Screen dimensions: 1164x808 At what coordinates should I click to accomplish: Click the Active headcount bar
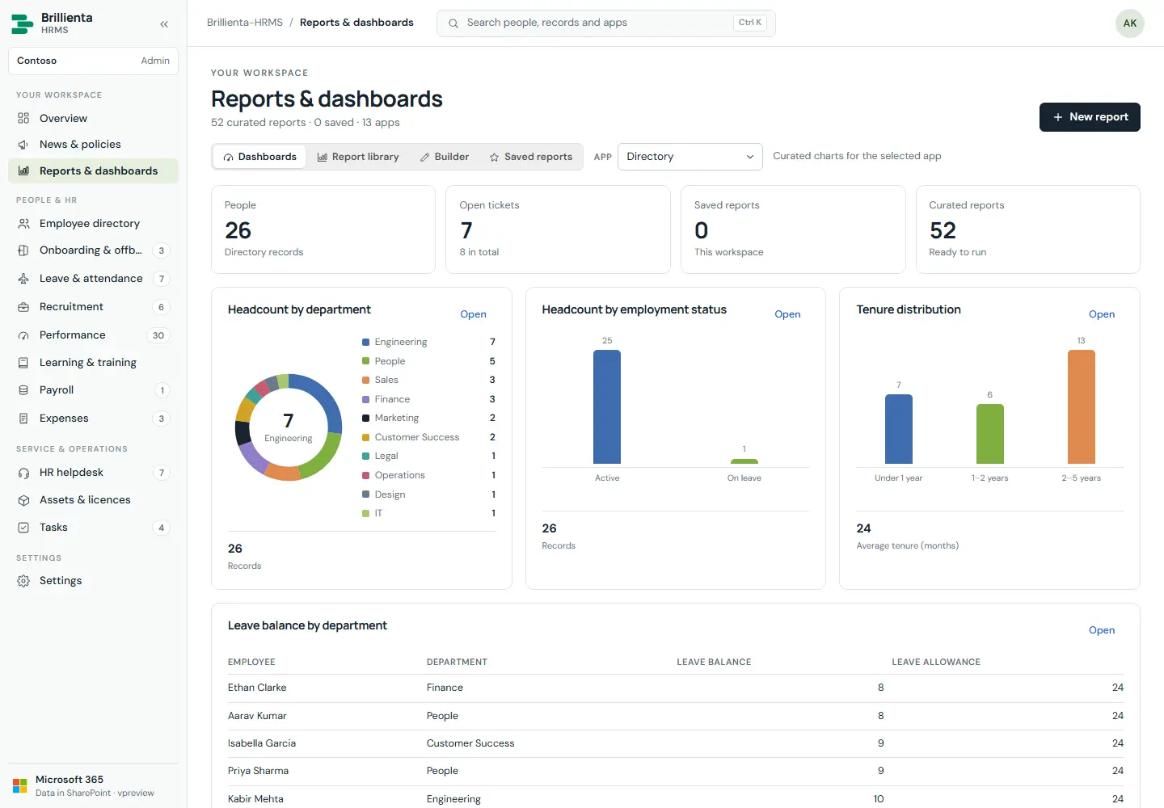coord(607,406)
